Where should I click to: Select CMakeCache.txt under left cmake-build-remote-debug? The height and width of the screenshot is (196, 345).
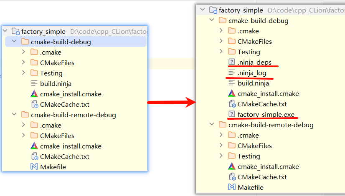click(65, 157)
